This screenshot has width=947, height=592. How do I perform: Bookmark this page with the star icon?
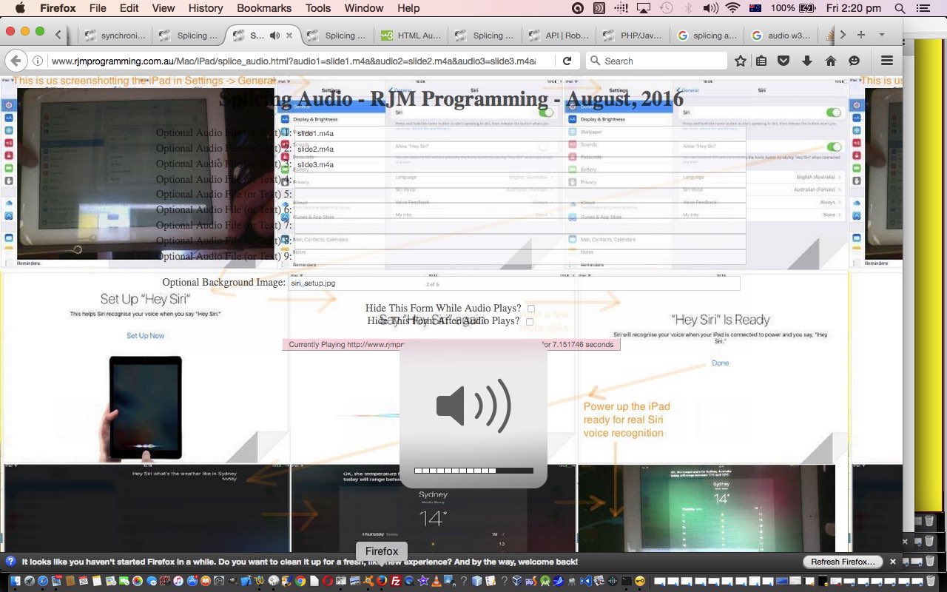741,61
